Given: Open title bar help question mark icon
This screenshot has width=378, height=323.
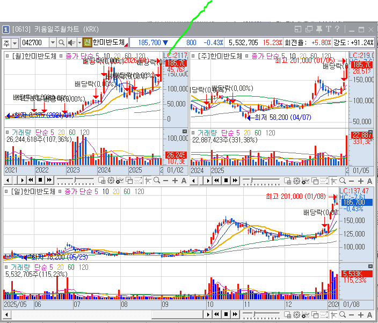Looking at the screenshot, I should click(x=338, y=29).
